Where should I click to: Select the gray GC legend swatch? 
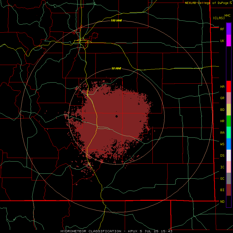[x=229, y=178]
